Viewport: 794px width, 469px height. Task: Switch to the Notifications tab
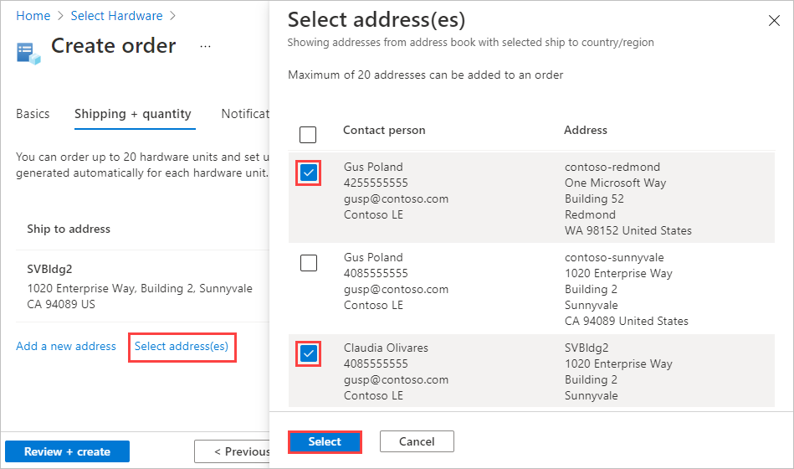click(x=245, y=114)
